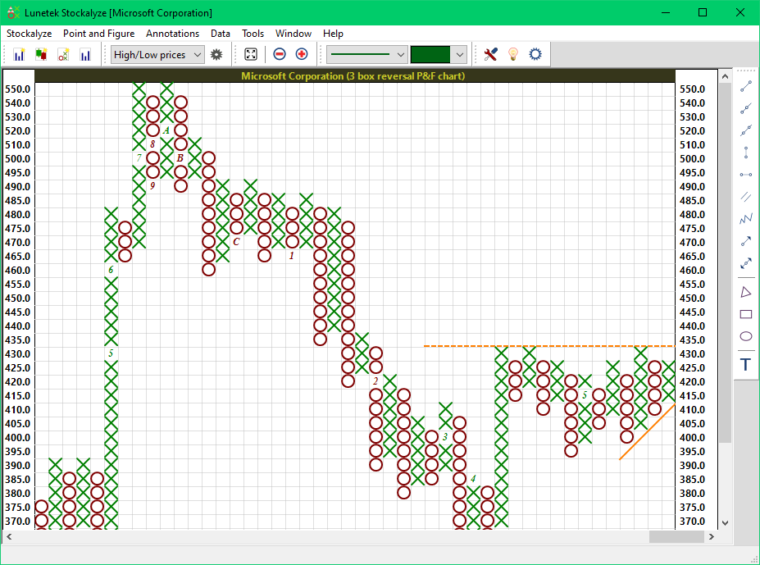The height and width of the screenshot is (565, 760).
Task: Open the Window menu
Action: (294, 34)
